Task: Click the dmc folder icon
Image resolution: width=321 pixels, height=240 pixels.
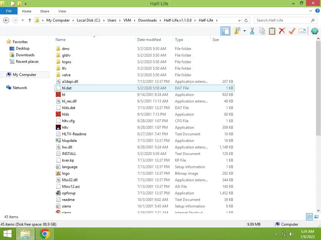Action: (x=58, y=48)
